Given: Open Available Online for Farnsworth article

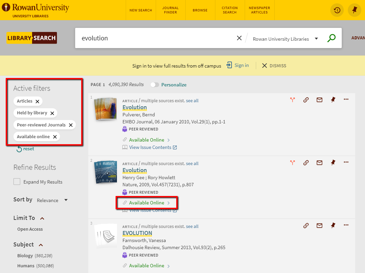Looking at the screenshot, I should (147, 266).
